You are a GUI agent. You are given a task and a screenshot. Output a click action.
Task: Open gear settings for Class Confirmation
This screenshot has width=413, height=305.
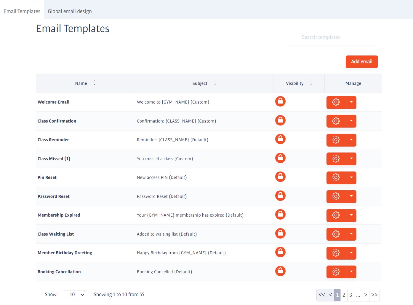pos(336,121)
